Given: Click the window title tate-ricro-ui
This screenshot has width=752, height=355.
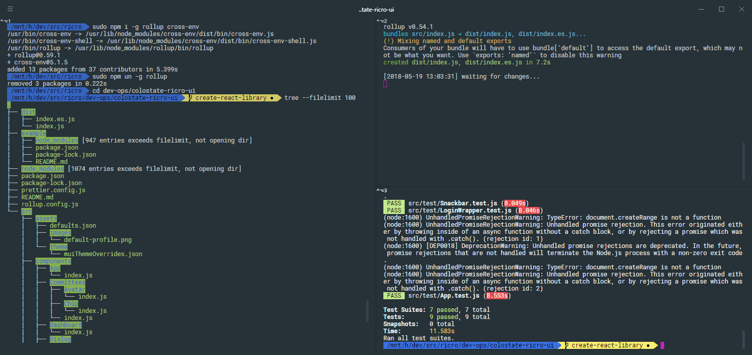Looking at the screenshot, I should click(378, 9).
